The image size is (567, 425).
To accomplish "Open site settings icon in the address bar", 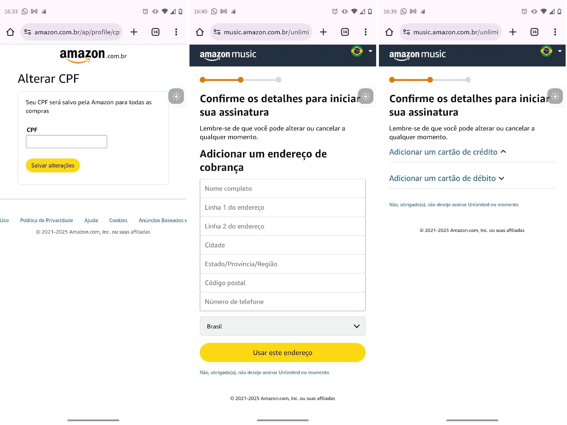I will (x=27, y=32).
